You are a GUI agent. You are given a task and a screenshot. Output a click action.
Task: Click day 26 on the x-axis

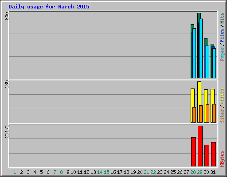(x=180, y=172)
